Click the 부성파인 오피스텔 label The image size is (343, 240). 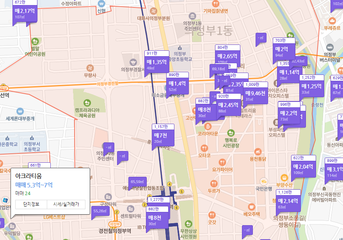point(276,132)
